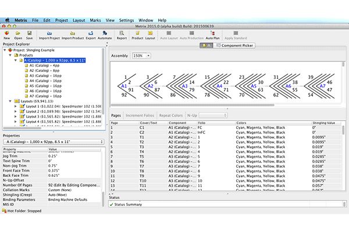Image resolution: width=349 pixels, height=232 pixels.
Task: Open the Project menu
Action: (x=62, y=20)
